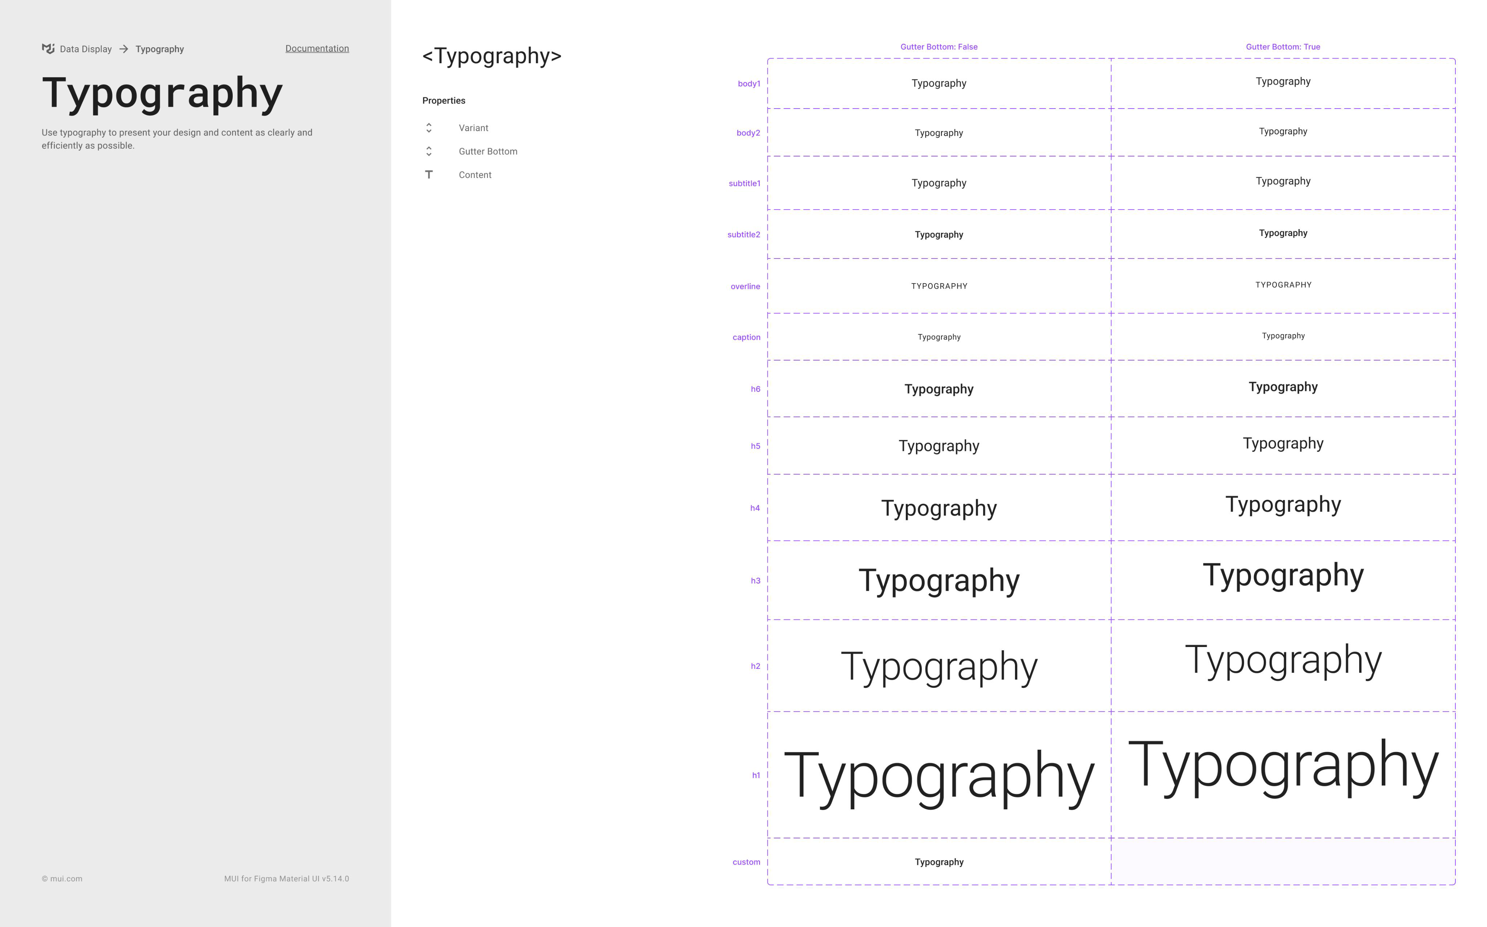Select body2 variant with gutter true

(1283, 131)
